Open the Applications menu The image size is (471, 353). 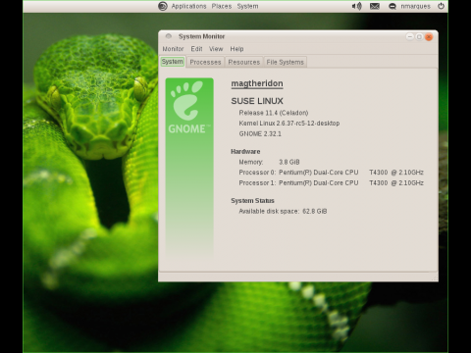(x=188, y=6)
